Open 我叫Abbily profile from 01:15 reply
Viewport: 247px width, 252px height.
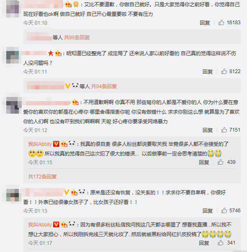[x=40, y=144]
